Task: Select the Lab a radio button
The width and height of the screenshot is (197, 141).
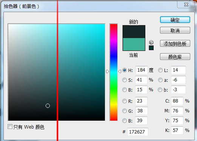Action: (160, 80)
